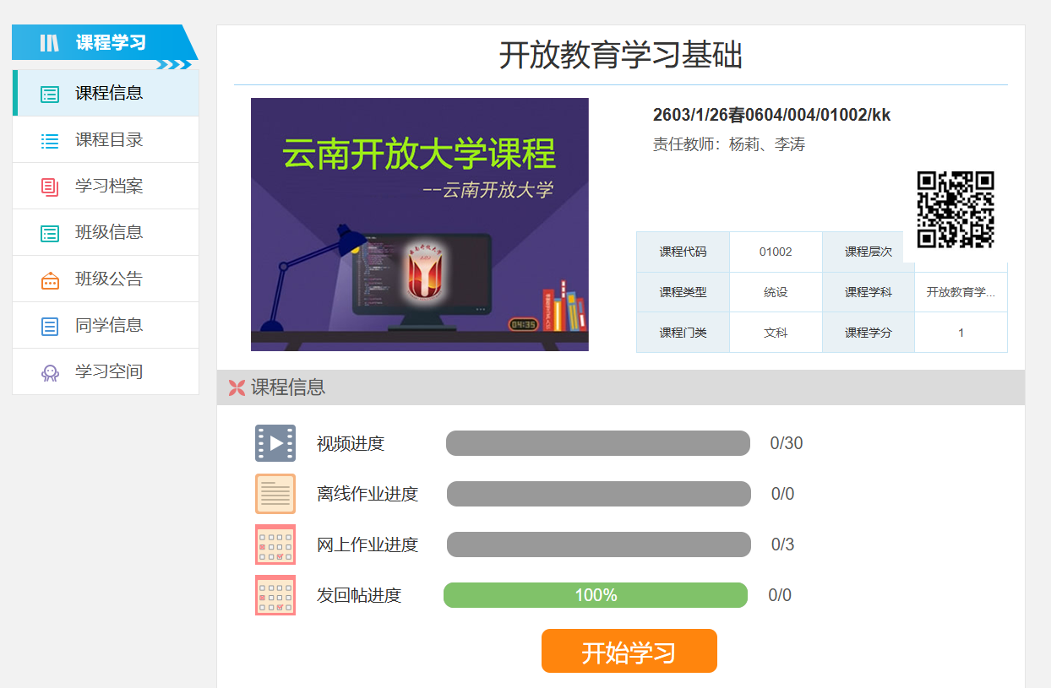1051x688 pixels.
Task: Click the 课程门类 table label
Action: [x=683, y=333]
